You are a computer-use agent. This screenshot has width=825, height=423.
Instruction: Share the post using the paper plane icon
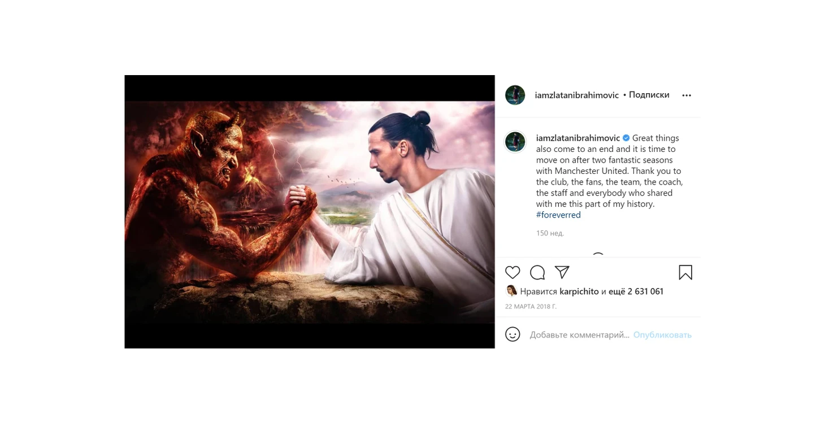pos(562,273)
